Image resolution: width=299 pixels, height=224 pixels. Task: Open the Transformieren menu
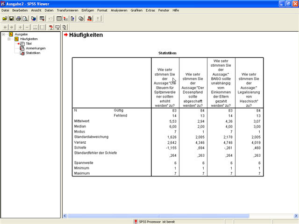(x=68, y=10)
